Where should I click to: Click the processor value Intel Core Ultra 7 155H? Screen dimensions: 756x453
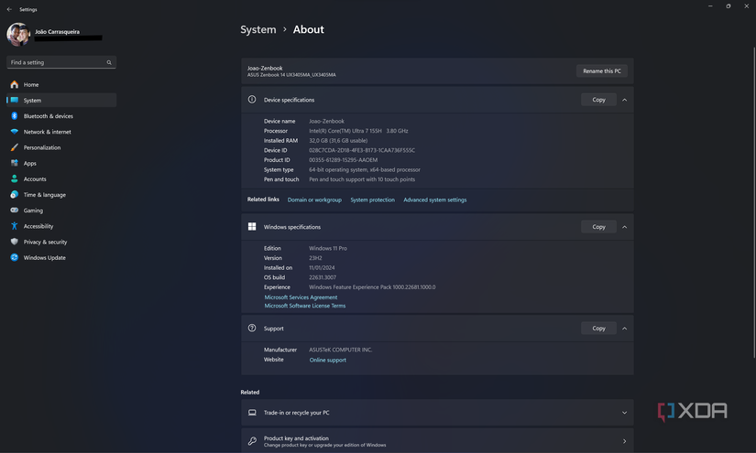pos(358,131)
